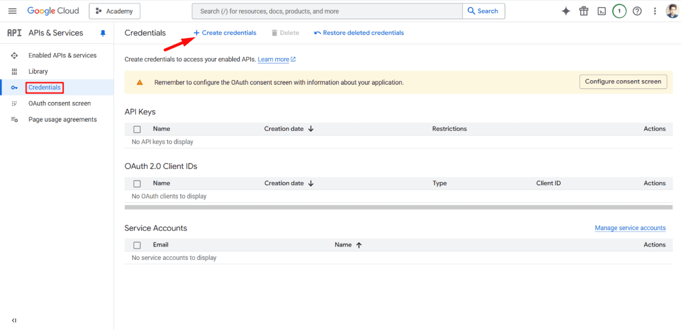
Task: Open the help question mark icon
Action: click(637, 11)
